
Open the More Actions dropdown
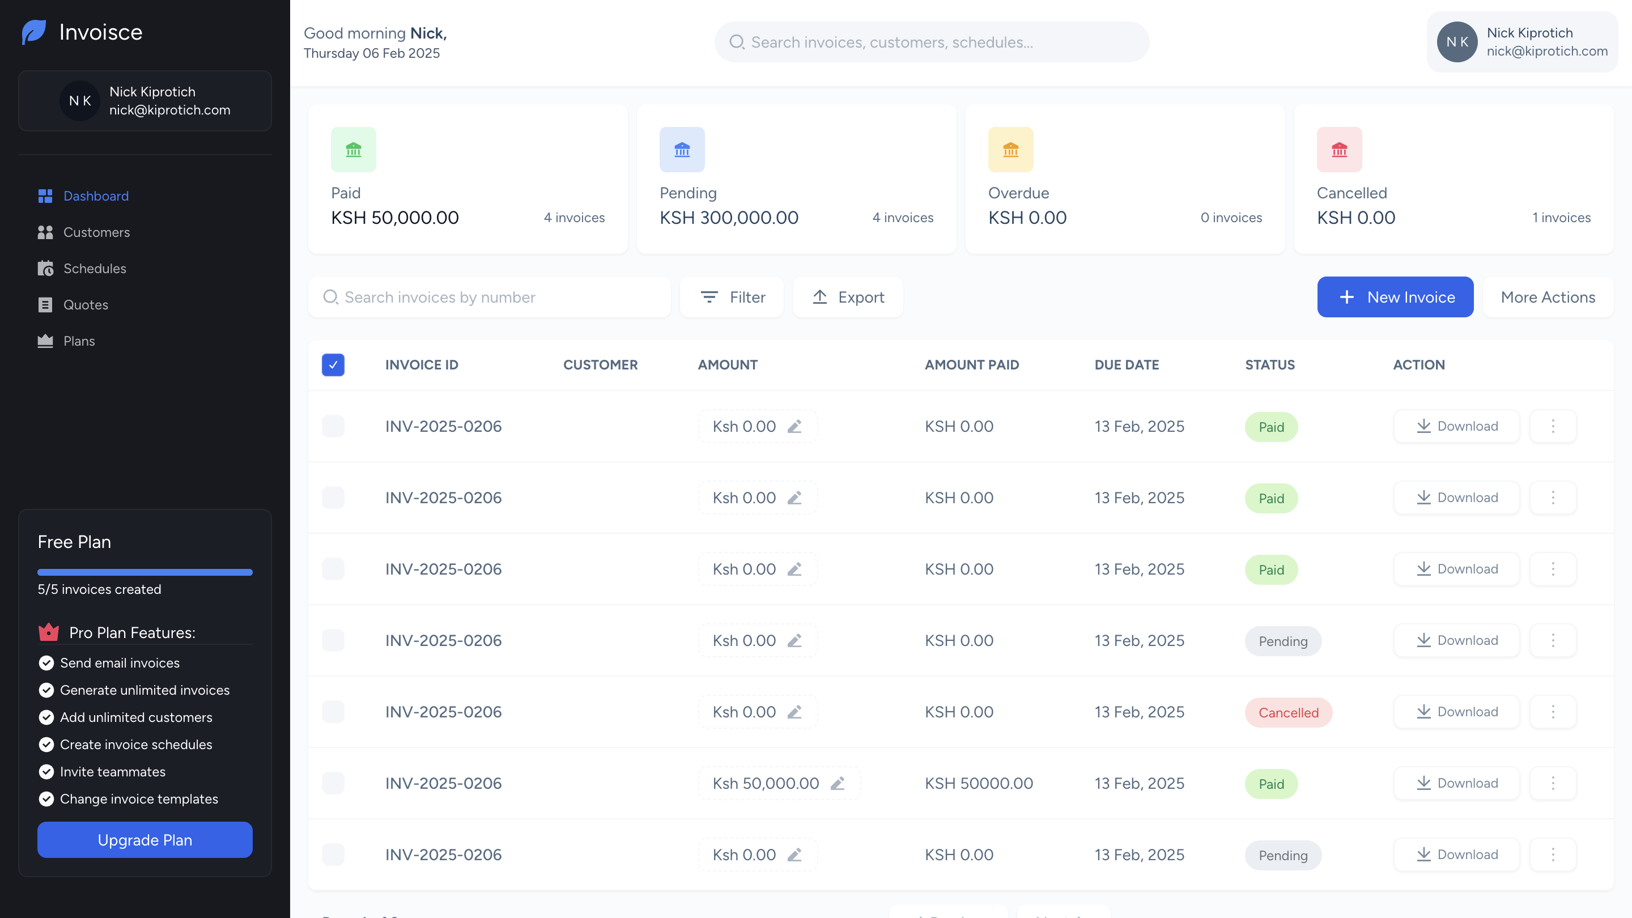(1548, 297)
